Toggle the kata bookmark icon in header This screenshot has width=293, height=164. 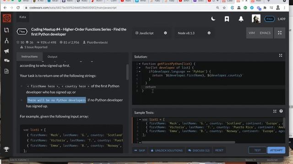[227, 19]
